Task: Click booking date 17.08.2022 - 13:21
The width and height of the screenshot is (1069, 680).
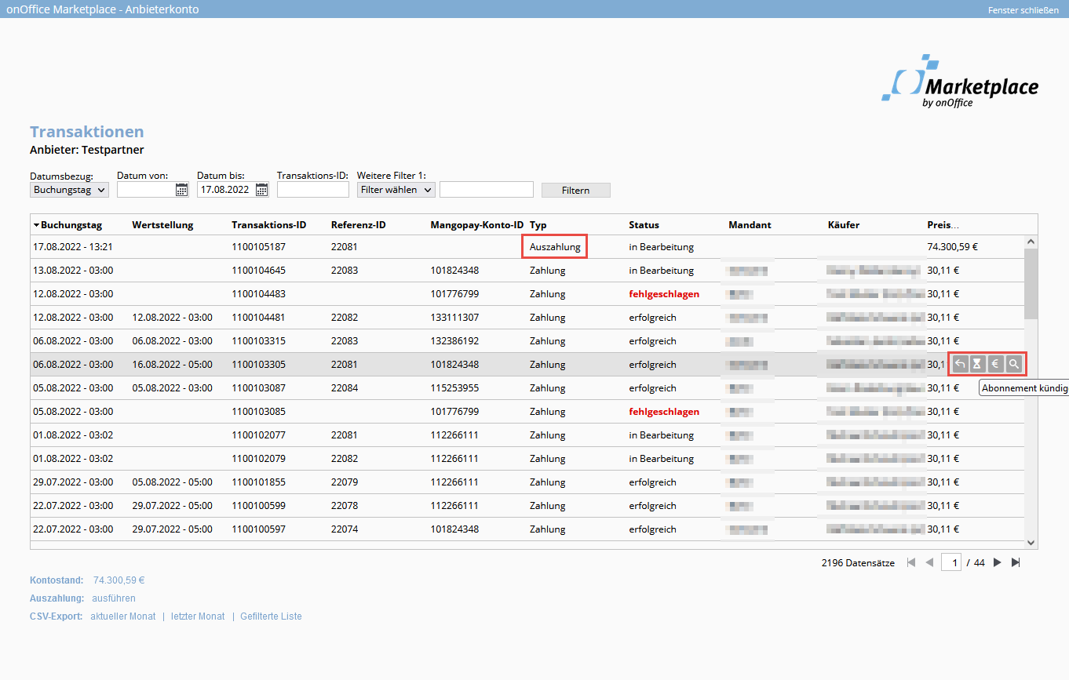Action: [x=73, y=247]
